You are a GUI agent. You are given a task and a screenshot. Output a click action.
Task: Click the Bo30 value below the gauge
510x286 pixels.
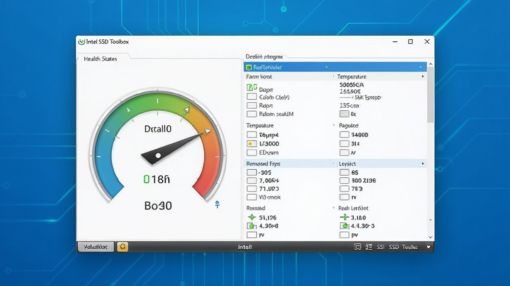pos(158,206)
